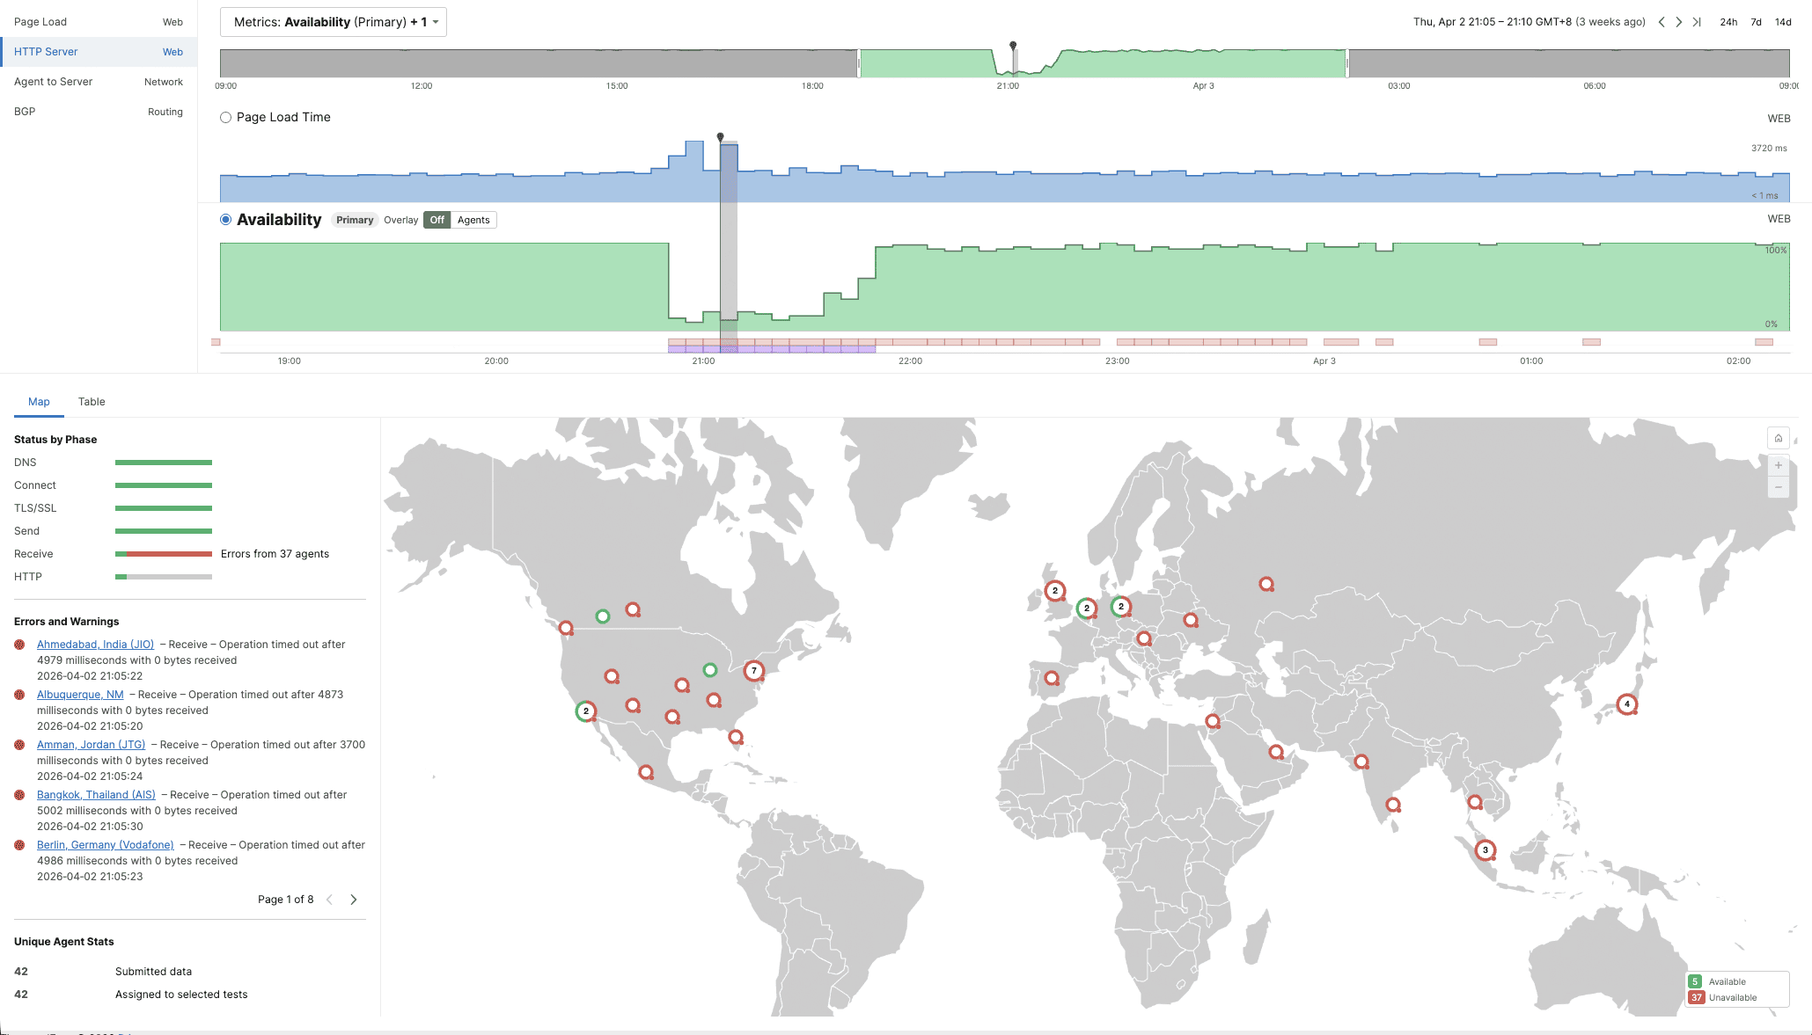
Task: Reset map to default home view
Action: pyautogui.click(x=1778, y=438)
